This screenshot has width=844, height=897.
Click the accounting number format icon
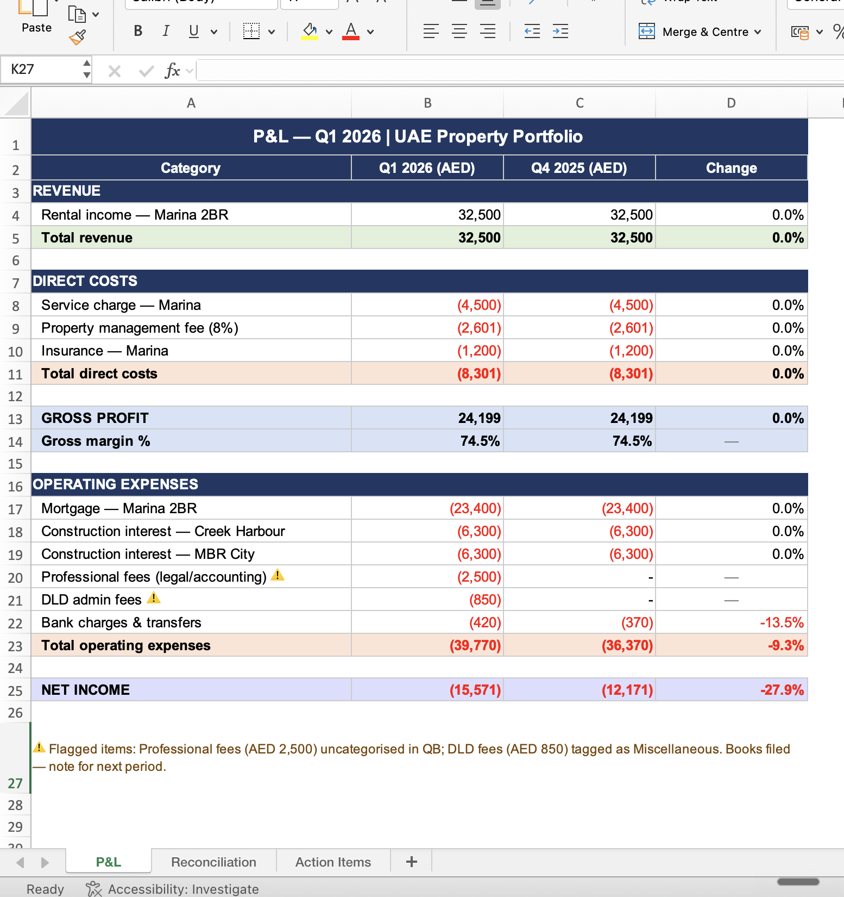pos(800,33)
